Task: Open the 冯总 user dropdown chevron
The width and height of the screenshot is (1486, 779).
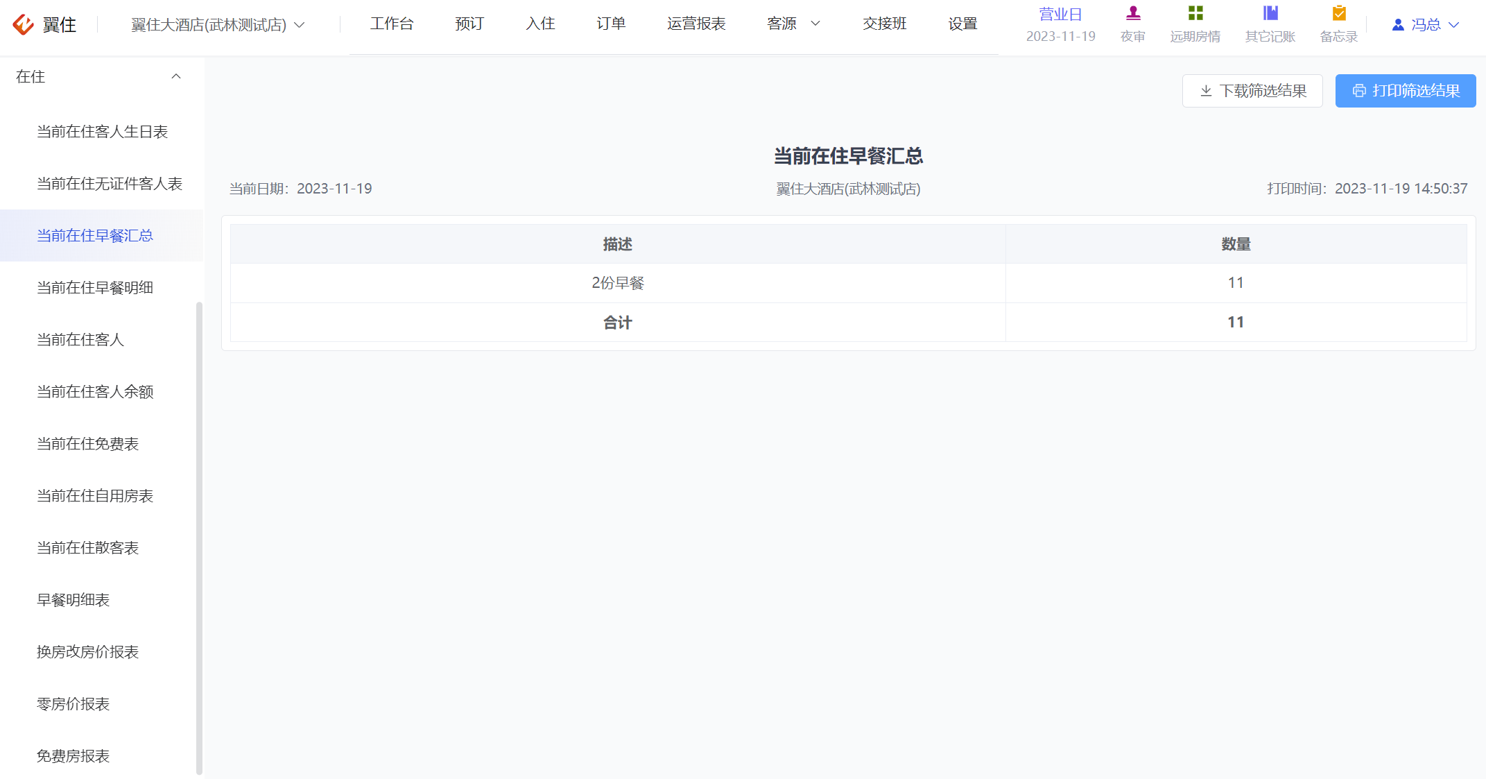Action: coord(1454,25)
